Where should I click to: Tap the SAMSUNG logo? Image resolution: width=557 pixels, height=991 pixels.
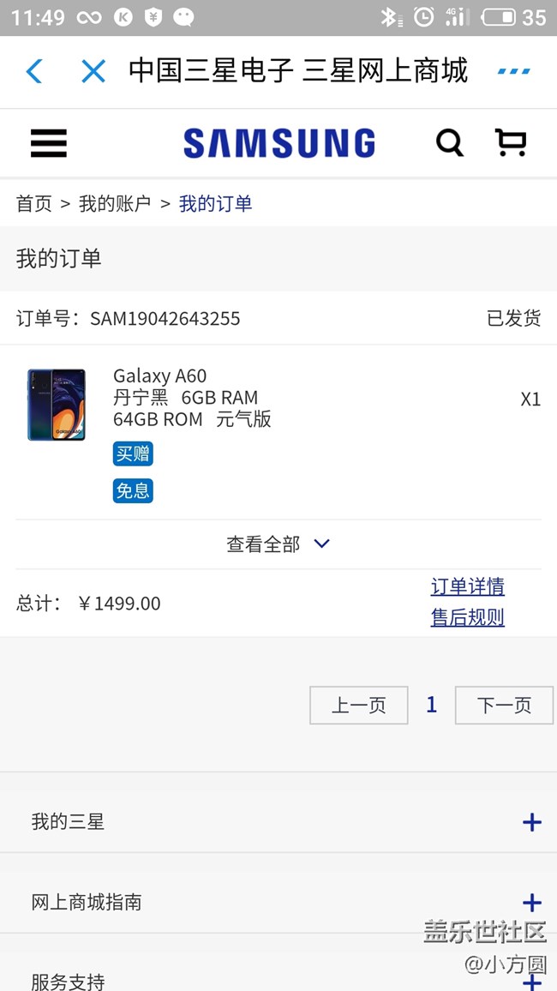(278, 142)
